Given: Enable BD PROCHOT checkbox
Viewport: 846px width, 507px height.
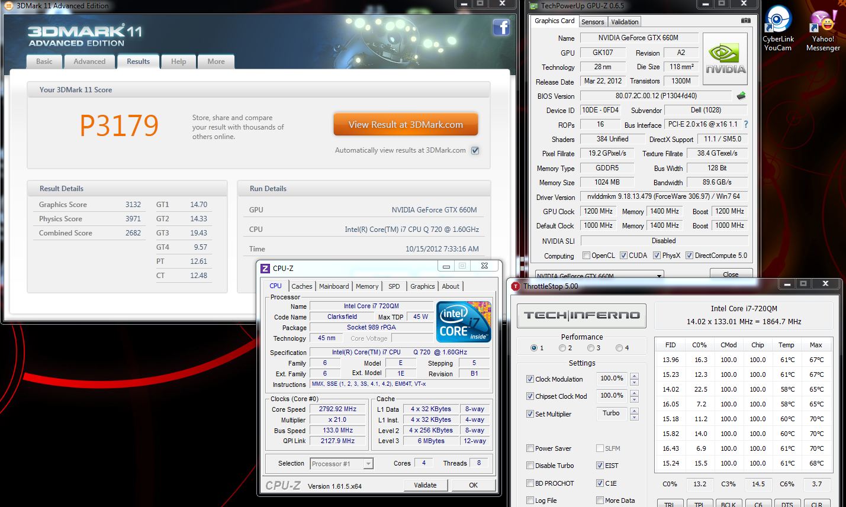Looking at the screenshot, I should point(530,483).
